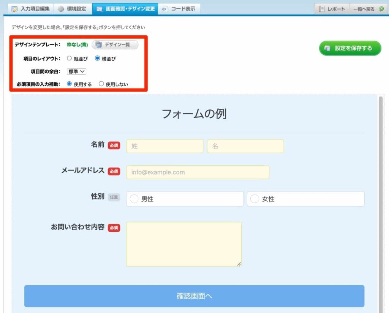389x313 pixels.
Task: Click the monitor icon on 画面確認・デザイン変更 tab
Action: pyautogui.click(x=99, y=8)
